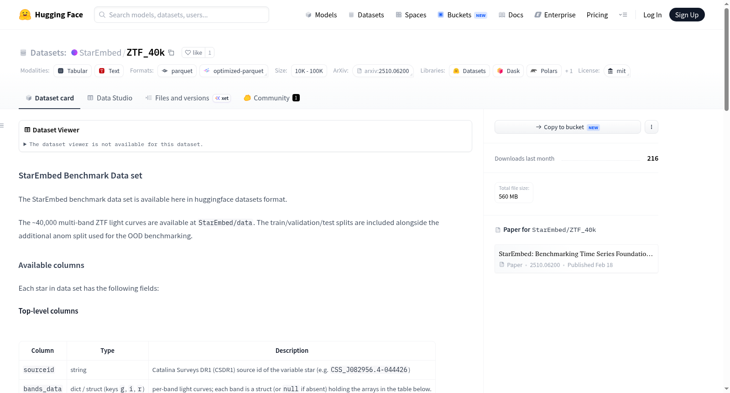The height and width of the screenshot is (393, 730).
Task: Select the mit license tag
Action: tap(617, 71)
